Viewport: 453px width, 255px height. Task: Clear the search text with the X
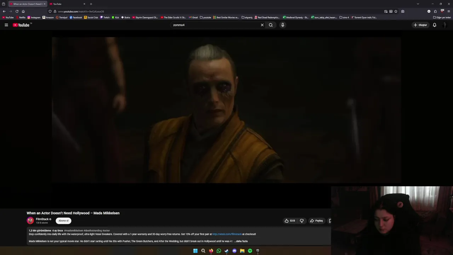(262, 25)
